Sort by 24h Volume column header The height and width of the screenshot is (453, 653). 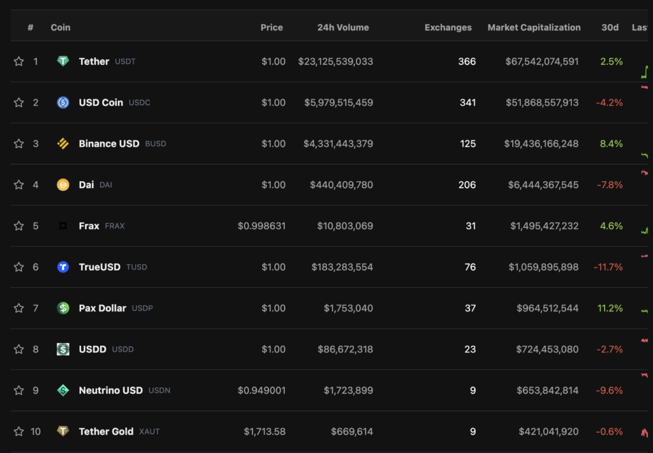coord(343,27)
